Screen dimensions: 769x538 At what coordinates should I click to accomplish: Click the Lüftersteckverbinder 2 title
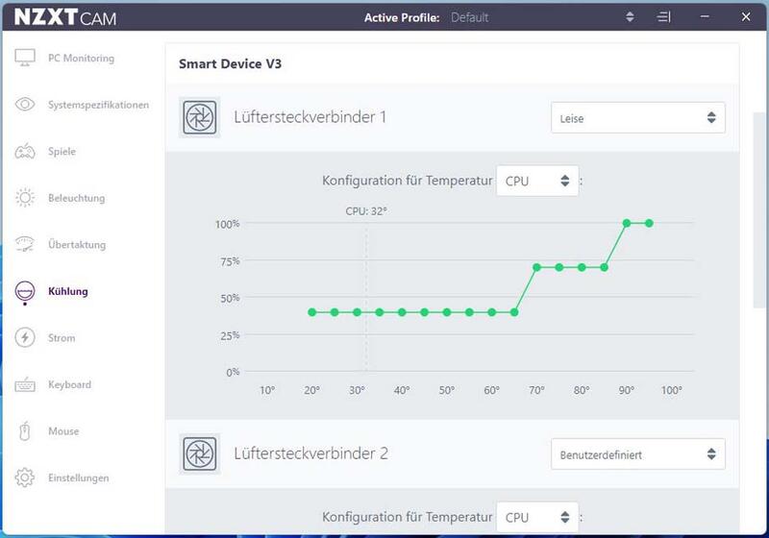pos(310,453)
